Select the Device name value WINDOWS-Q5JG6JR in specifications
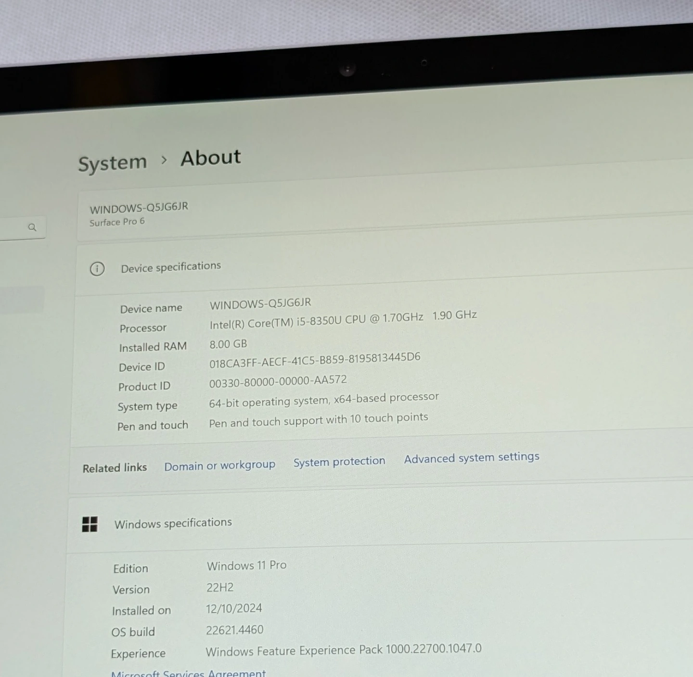Image resolution: width=693 pixels, height=677 pixels. (x=260, y=303)
